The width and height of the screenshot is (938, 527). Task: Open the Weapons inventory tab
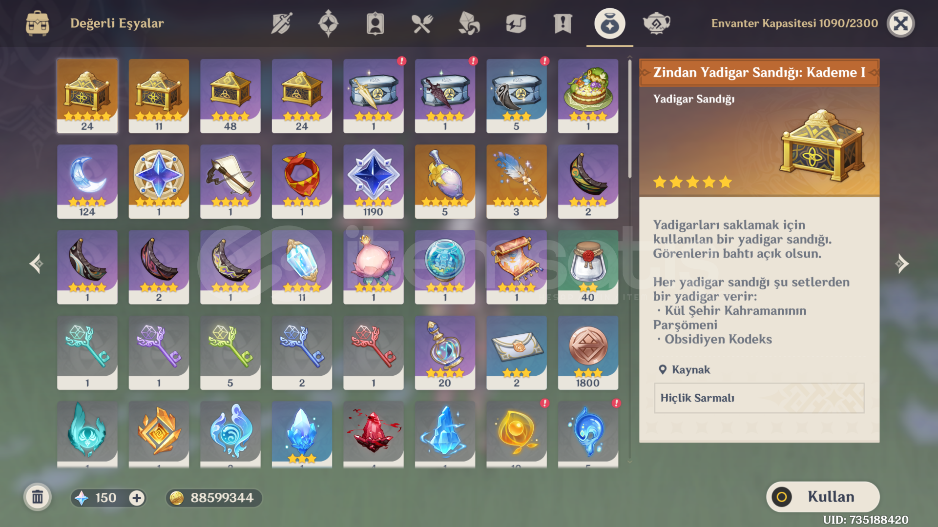pyautogui.click(x=282, y=23)
